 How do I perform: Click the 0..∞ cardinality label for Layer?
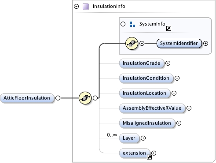pyautogui.click(x=112, y=135)
